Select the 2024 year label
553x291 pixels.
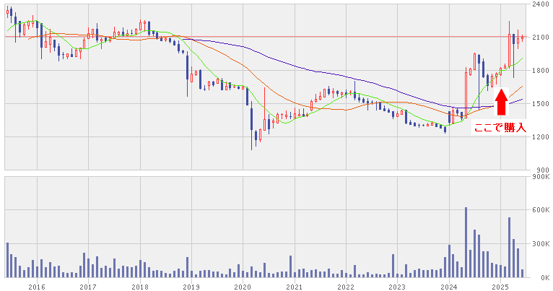[449, 287]
